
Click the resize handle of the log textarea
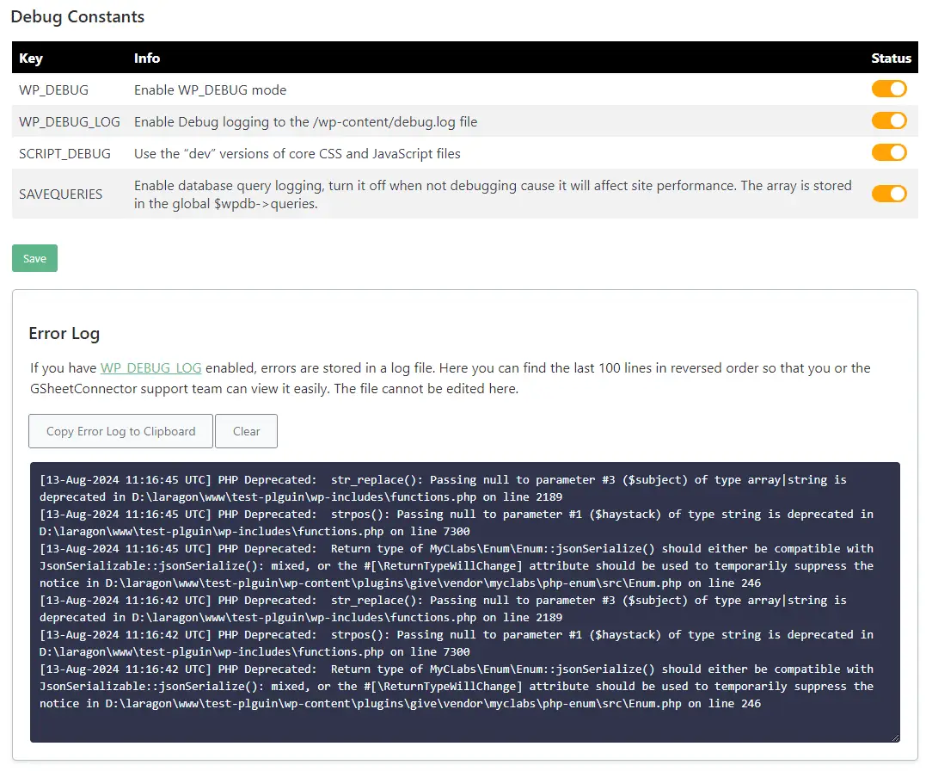(x=895, y=737)
